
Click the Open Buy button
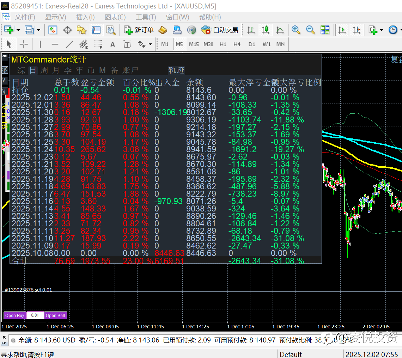click(x=14, y=315)
